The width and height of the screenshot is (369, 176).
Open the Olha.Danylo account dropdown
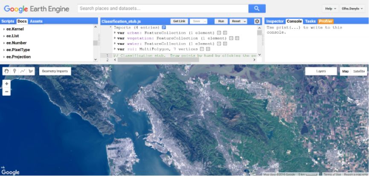point(352,9)
